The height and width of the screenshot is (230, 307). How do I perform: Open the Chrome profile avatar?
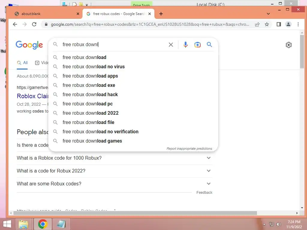tap(288, 24)
